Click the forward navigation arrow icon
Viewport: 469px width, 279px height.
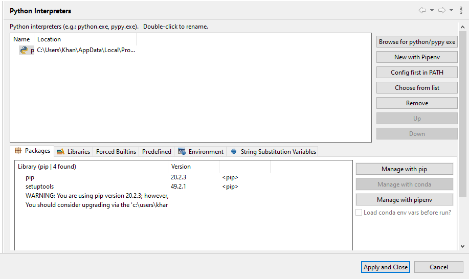(x=442, y=10)
